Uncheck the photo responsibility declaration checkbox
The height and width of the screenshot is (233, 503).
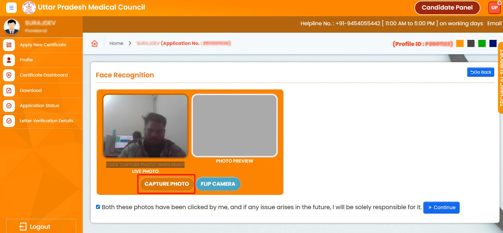[x=98, y=207]
